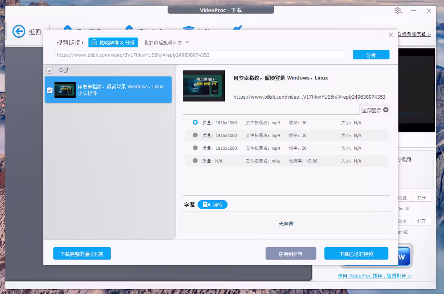The height and width of the screenshot is (294, 444).
Task: Click the subtitle search button
Action: (x=212, y=205)
